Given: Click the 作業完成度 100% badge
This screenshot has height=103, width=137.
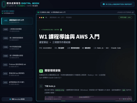Looking at the screenshot, I should click(125, 18).
